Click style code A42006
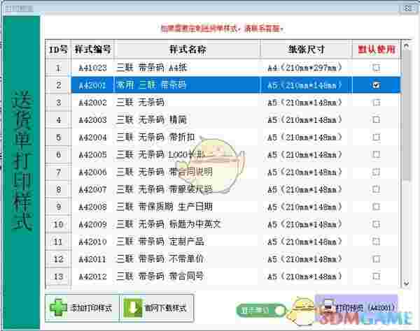Viewport: 420px width, 331px height. point(92,172)
